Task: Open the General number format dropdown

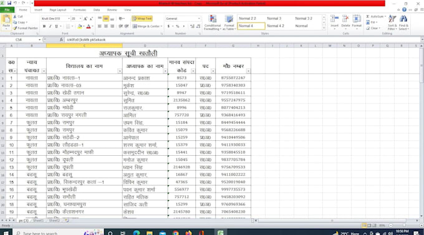Action: 199,19
